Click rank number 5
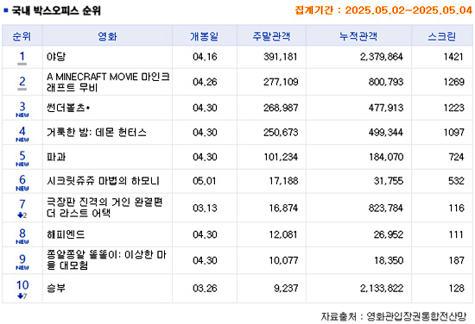 point(22,155)
